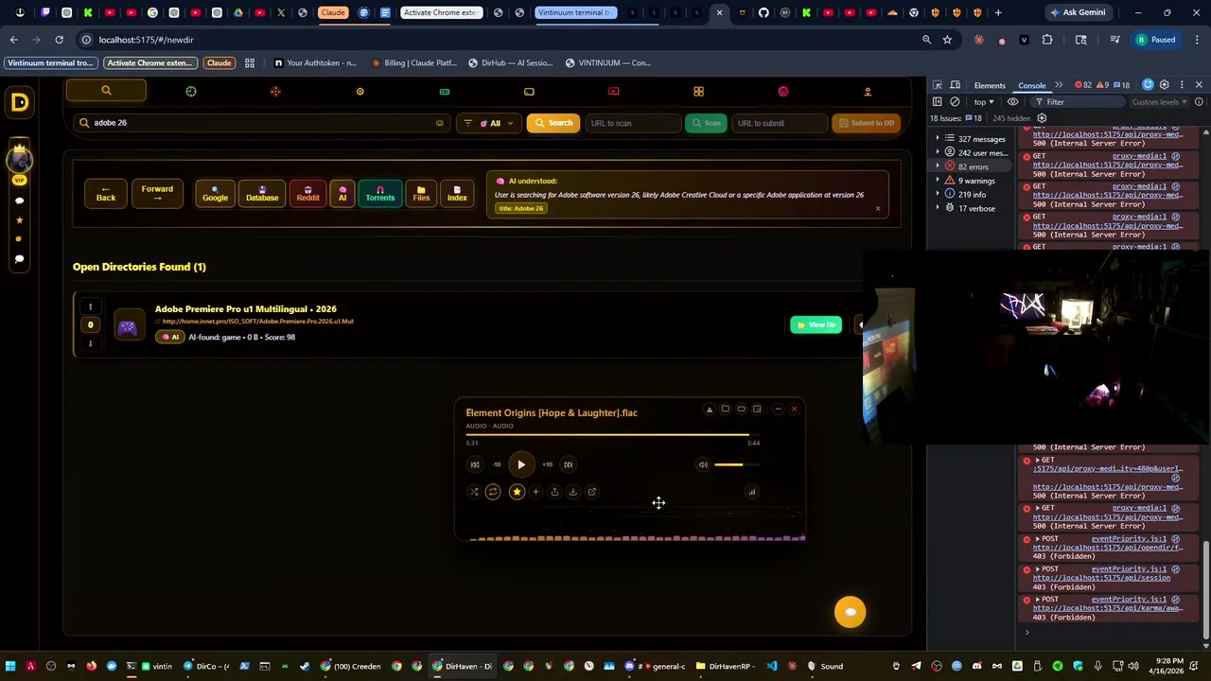1211x681 pixels.
Task: Open the floating orange chat bubble
Action: tap(850, 612)
